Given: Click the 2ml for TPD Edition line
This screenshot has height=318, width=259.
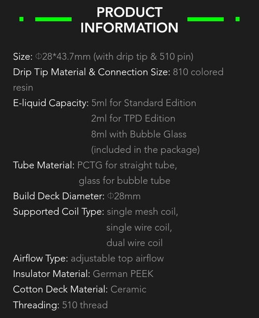Looking at the screenshot, I should pos(133,119).
